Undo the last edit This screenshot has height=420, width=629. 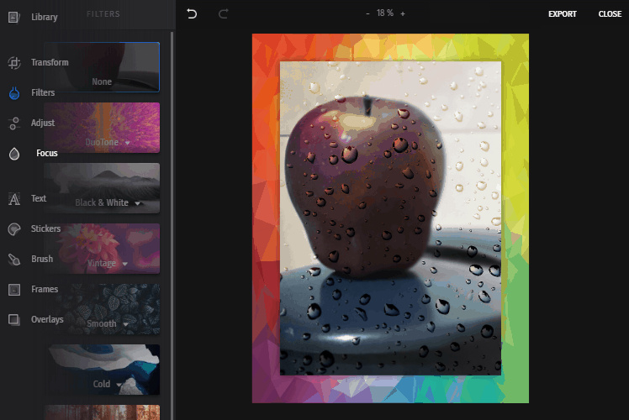pos(192,14)
